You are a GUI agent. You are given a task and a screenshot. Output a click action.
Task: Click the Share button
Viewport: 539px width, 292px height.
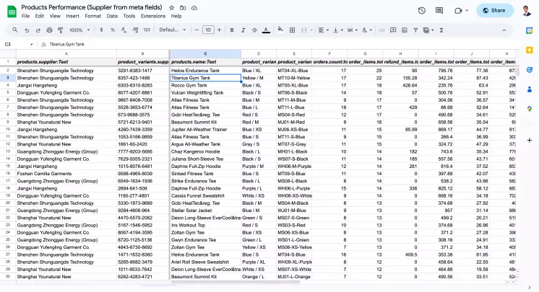pos(495,11)
